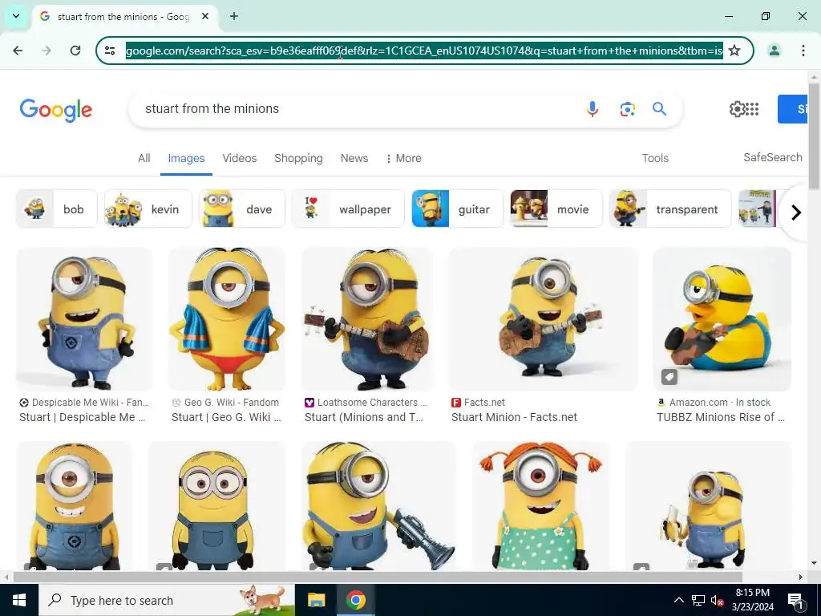Show more filter chips with right arrow

796,212
